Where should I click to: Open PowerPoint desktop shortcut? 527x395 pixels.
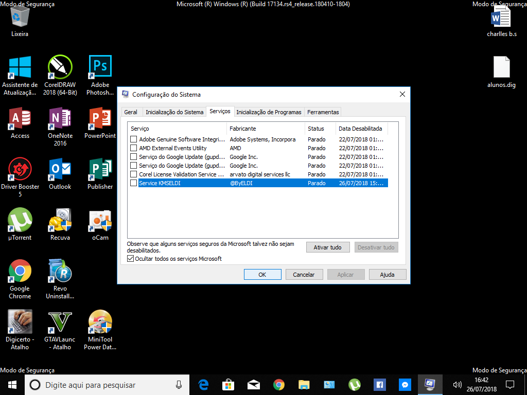[100, 123]
